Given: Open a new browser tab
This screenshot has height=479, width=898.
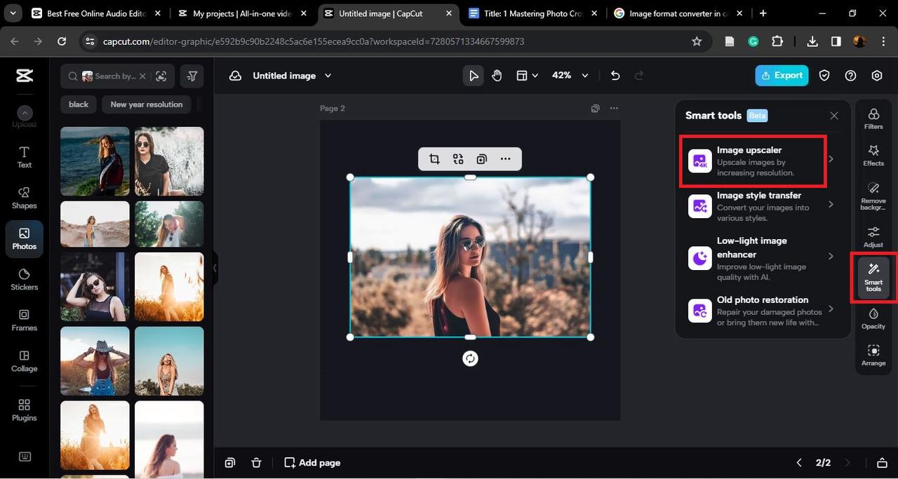Looking at the screenshot, I should point(763,13).
